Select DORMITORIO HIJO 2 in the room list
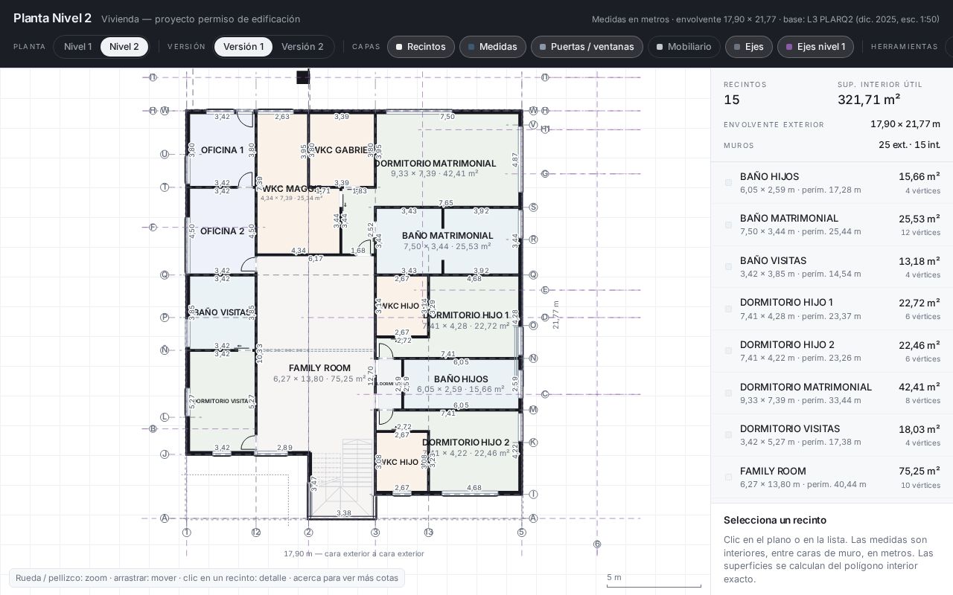 tap(832, 351)
